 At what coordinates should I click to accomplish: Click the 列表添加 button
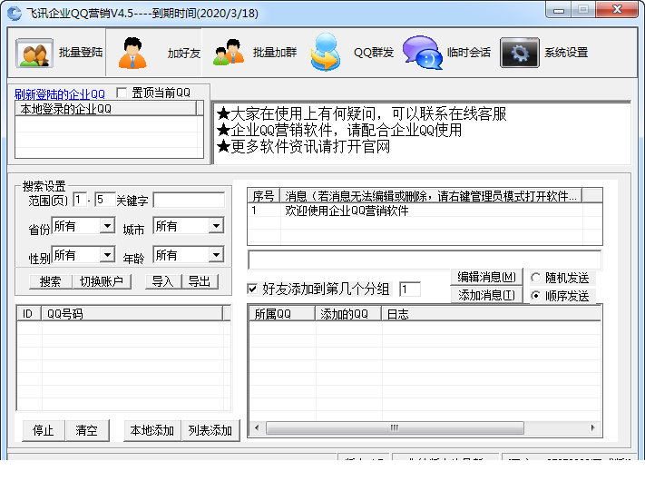tap(210, 430)
